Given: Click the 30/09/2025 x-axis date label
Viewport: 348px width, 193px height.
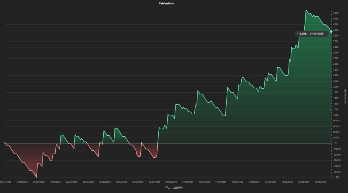Looking at the screenshot, I should [303, 182].
